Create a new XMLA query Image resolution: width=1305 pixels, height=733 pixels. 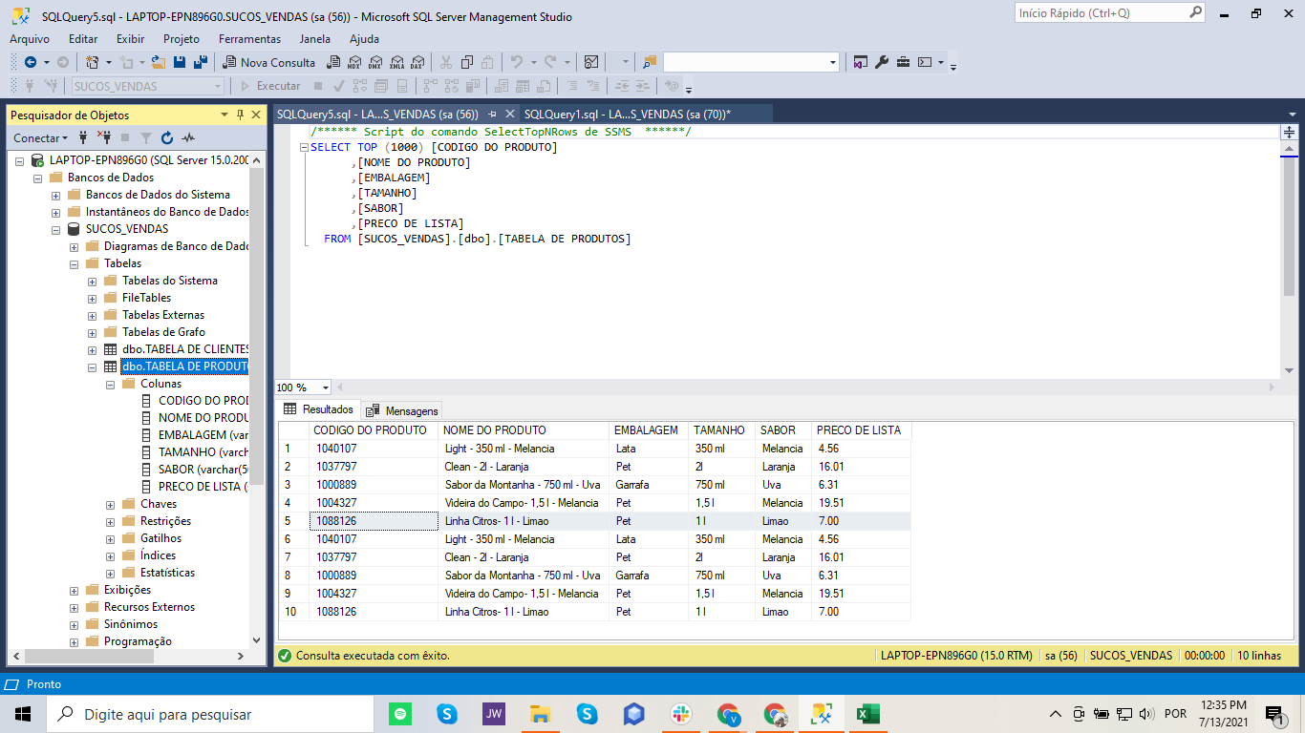click(x=396, y=62)
